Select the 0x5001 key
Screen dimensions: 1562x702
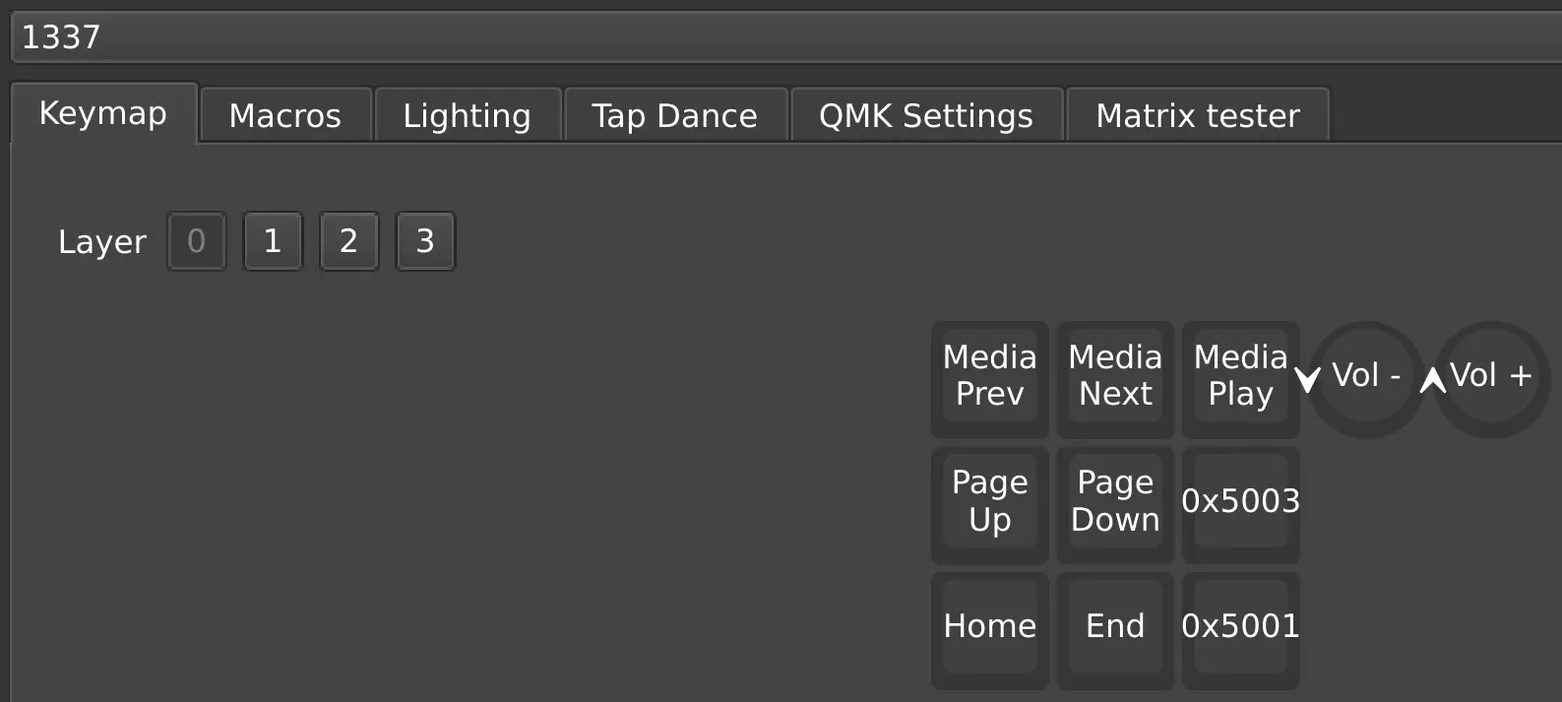click(x=1240, y=628)
